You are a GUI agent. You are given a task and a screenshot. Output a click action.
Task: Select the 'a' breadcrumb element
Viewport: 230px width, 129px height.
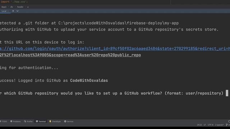pyautogui.click(x=28, y=7)
